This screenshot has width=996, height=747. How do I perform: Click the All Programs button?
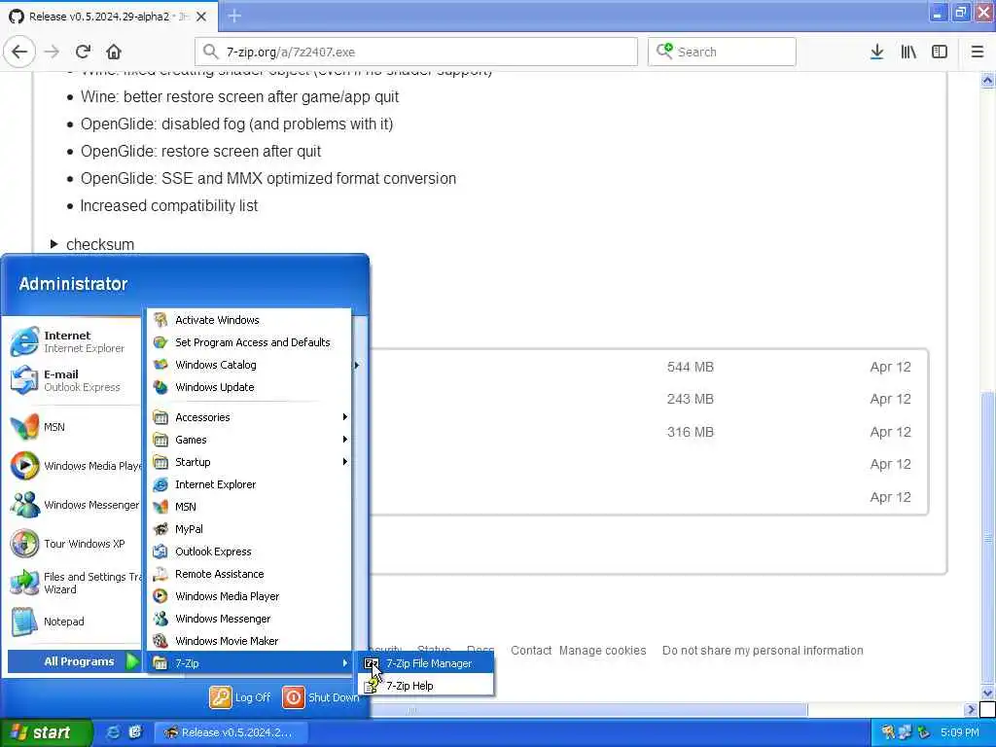(x=75, y=661)
